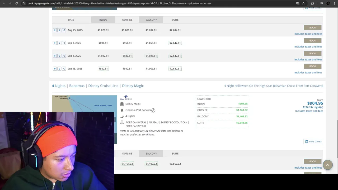The height and width of the screenshot is (190, 338).
Task: Select $1,026.81 inside price for Aug 25
Action: coord(103,30)
